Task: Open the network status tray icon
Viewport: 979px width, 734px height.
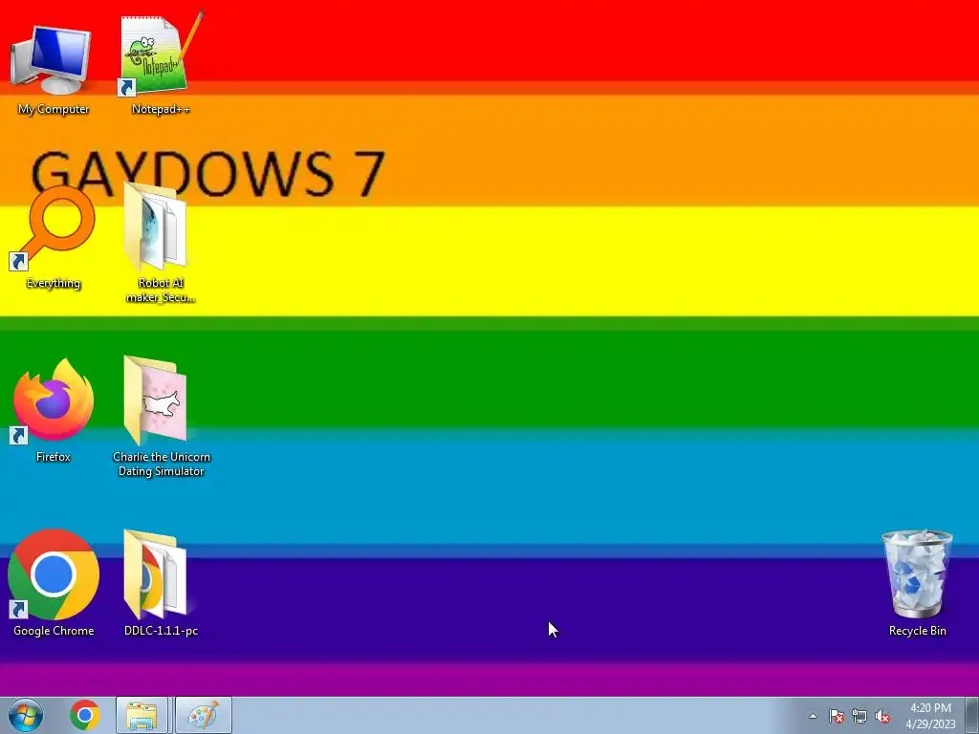Action: click(859, 717)
